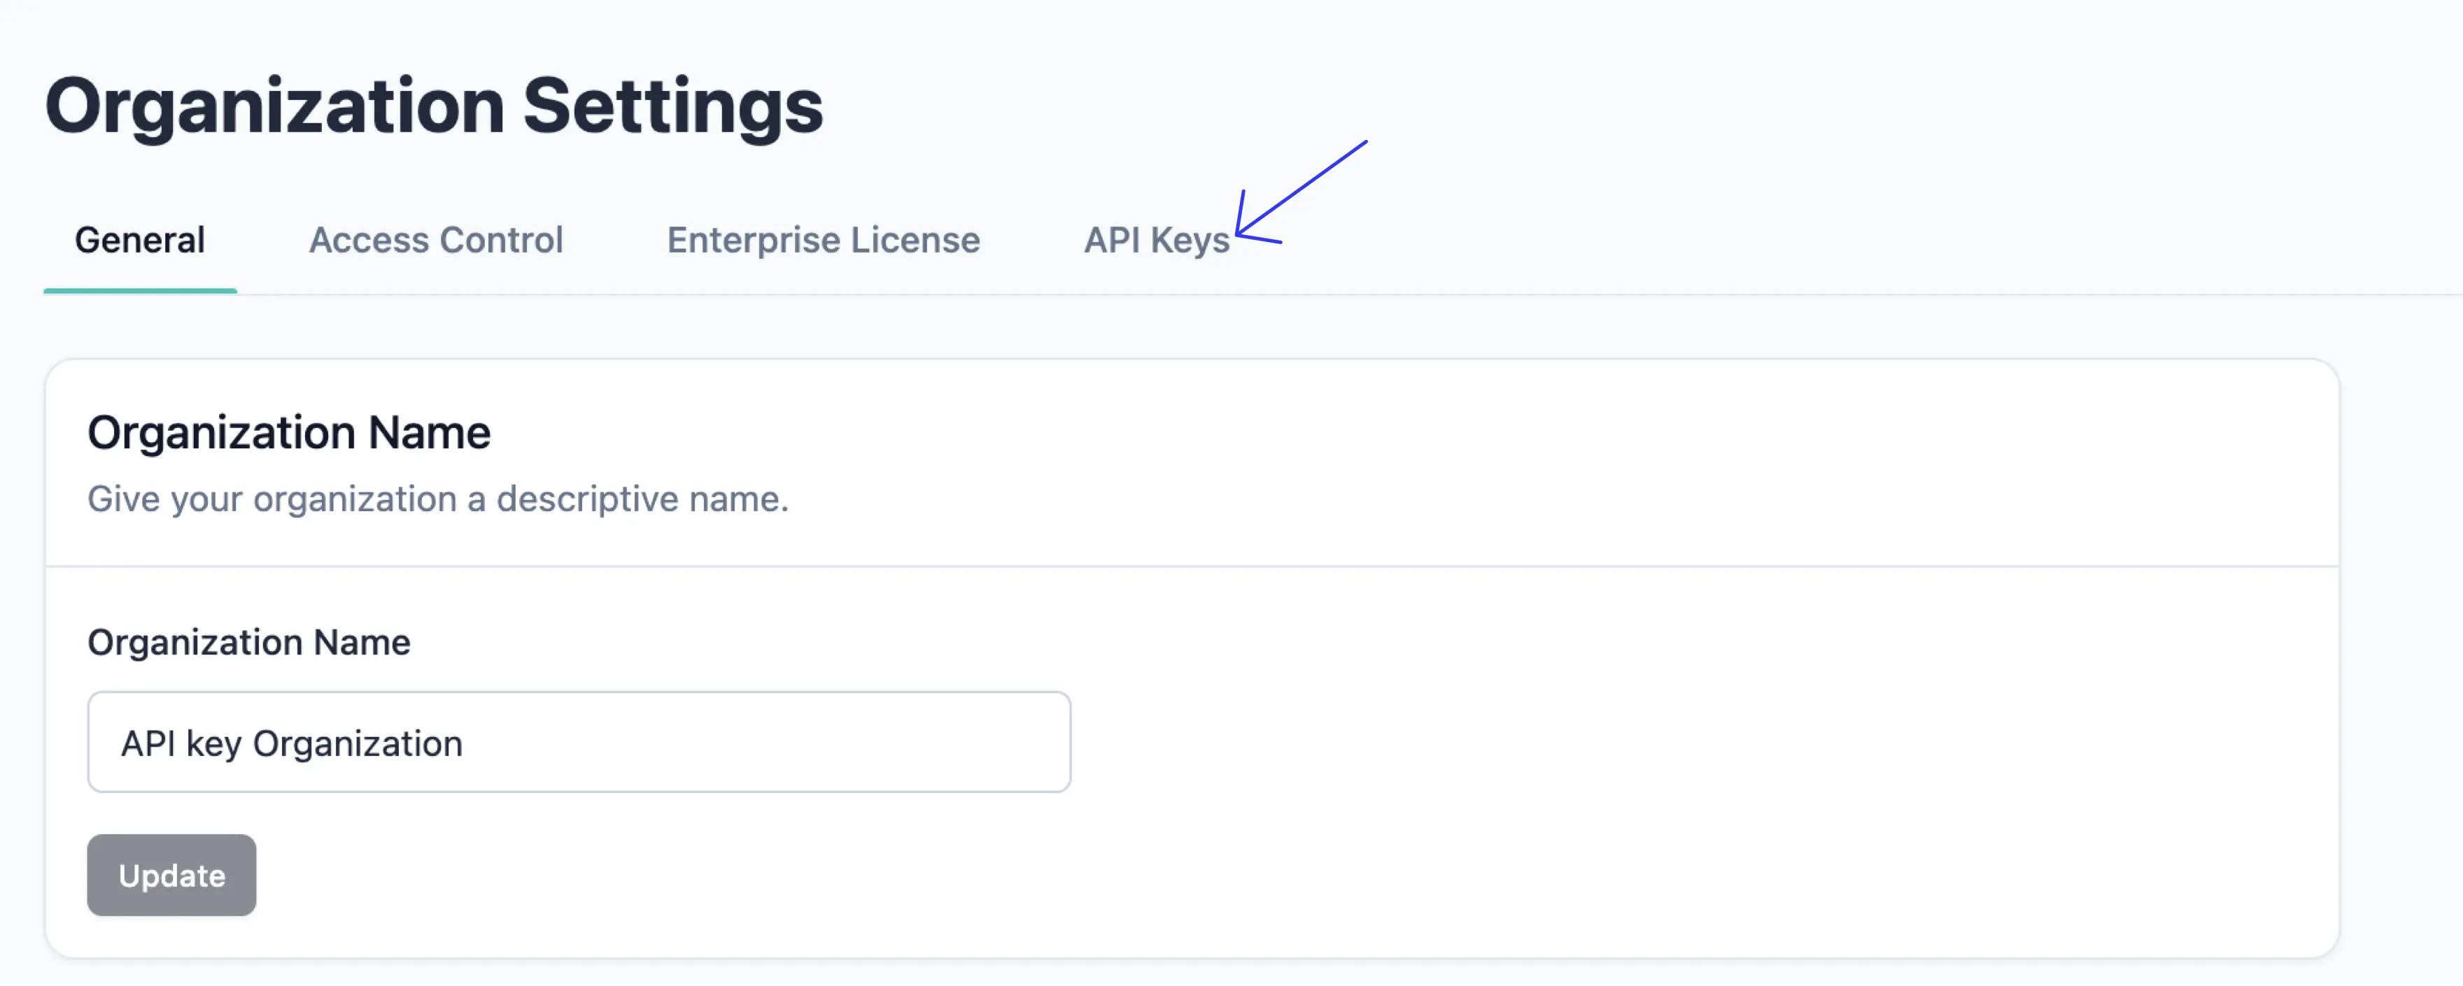Place cursor in the organization name box
Image resolution: width=2463 pixels, height=986 pixels.
tap(579, 743)
